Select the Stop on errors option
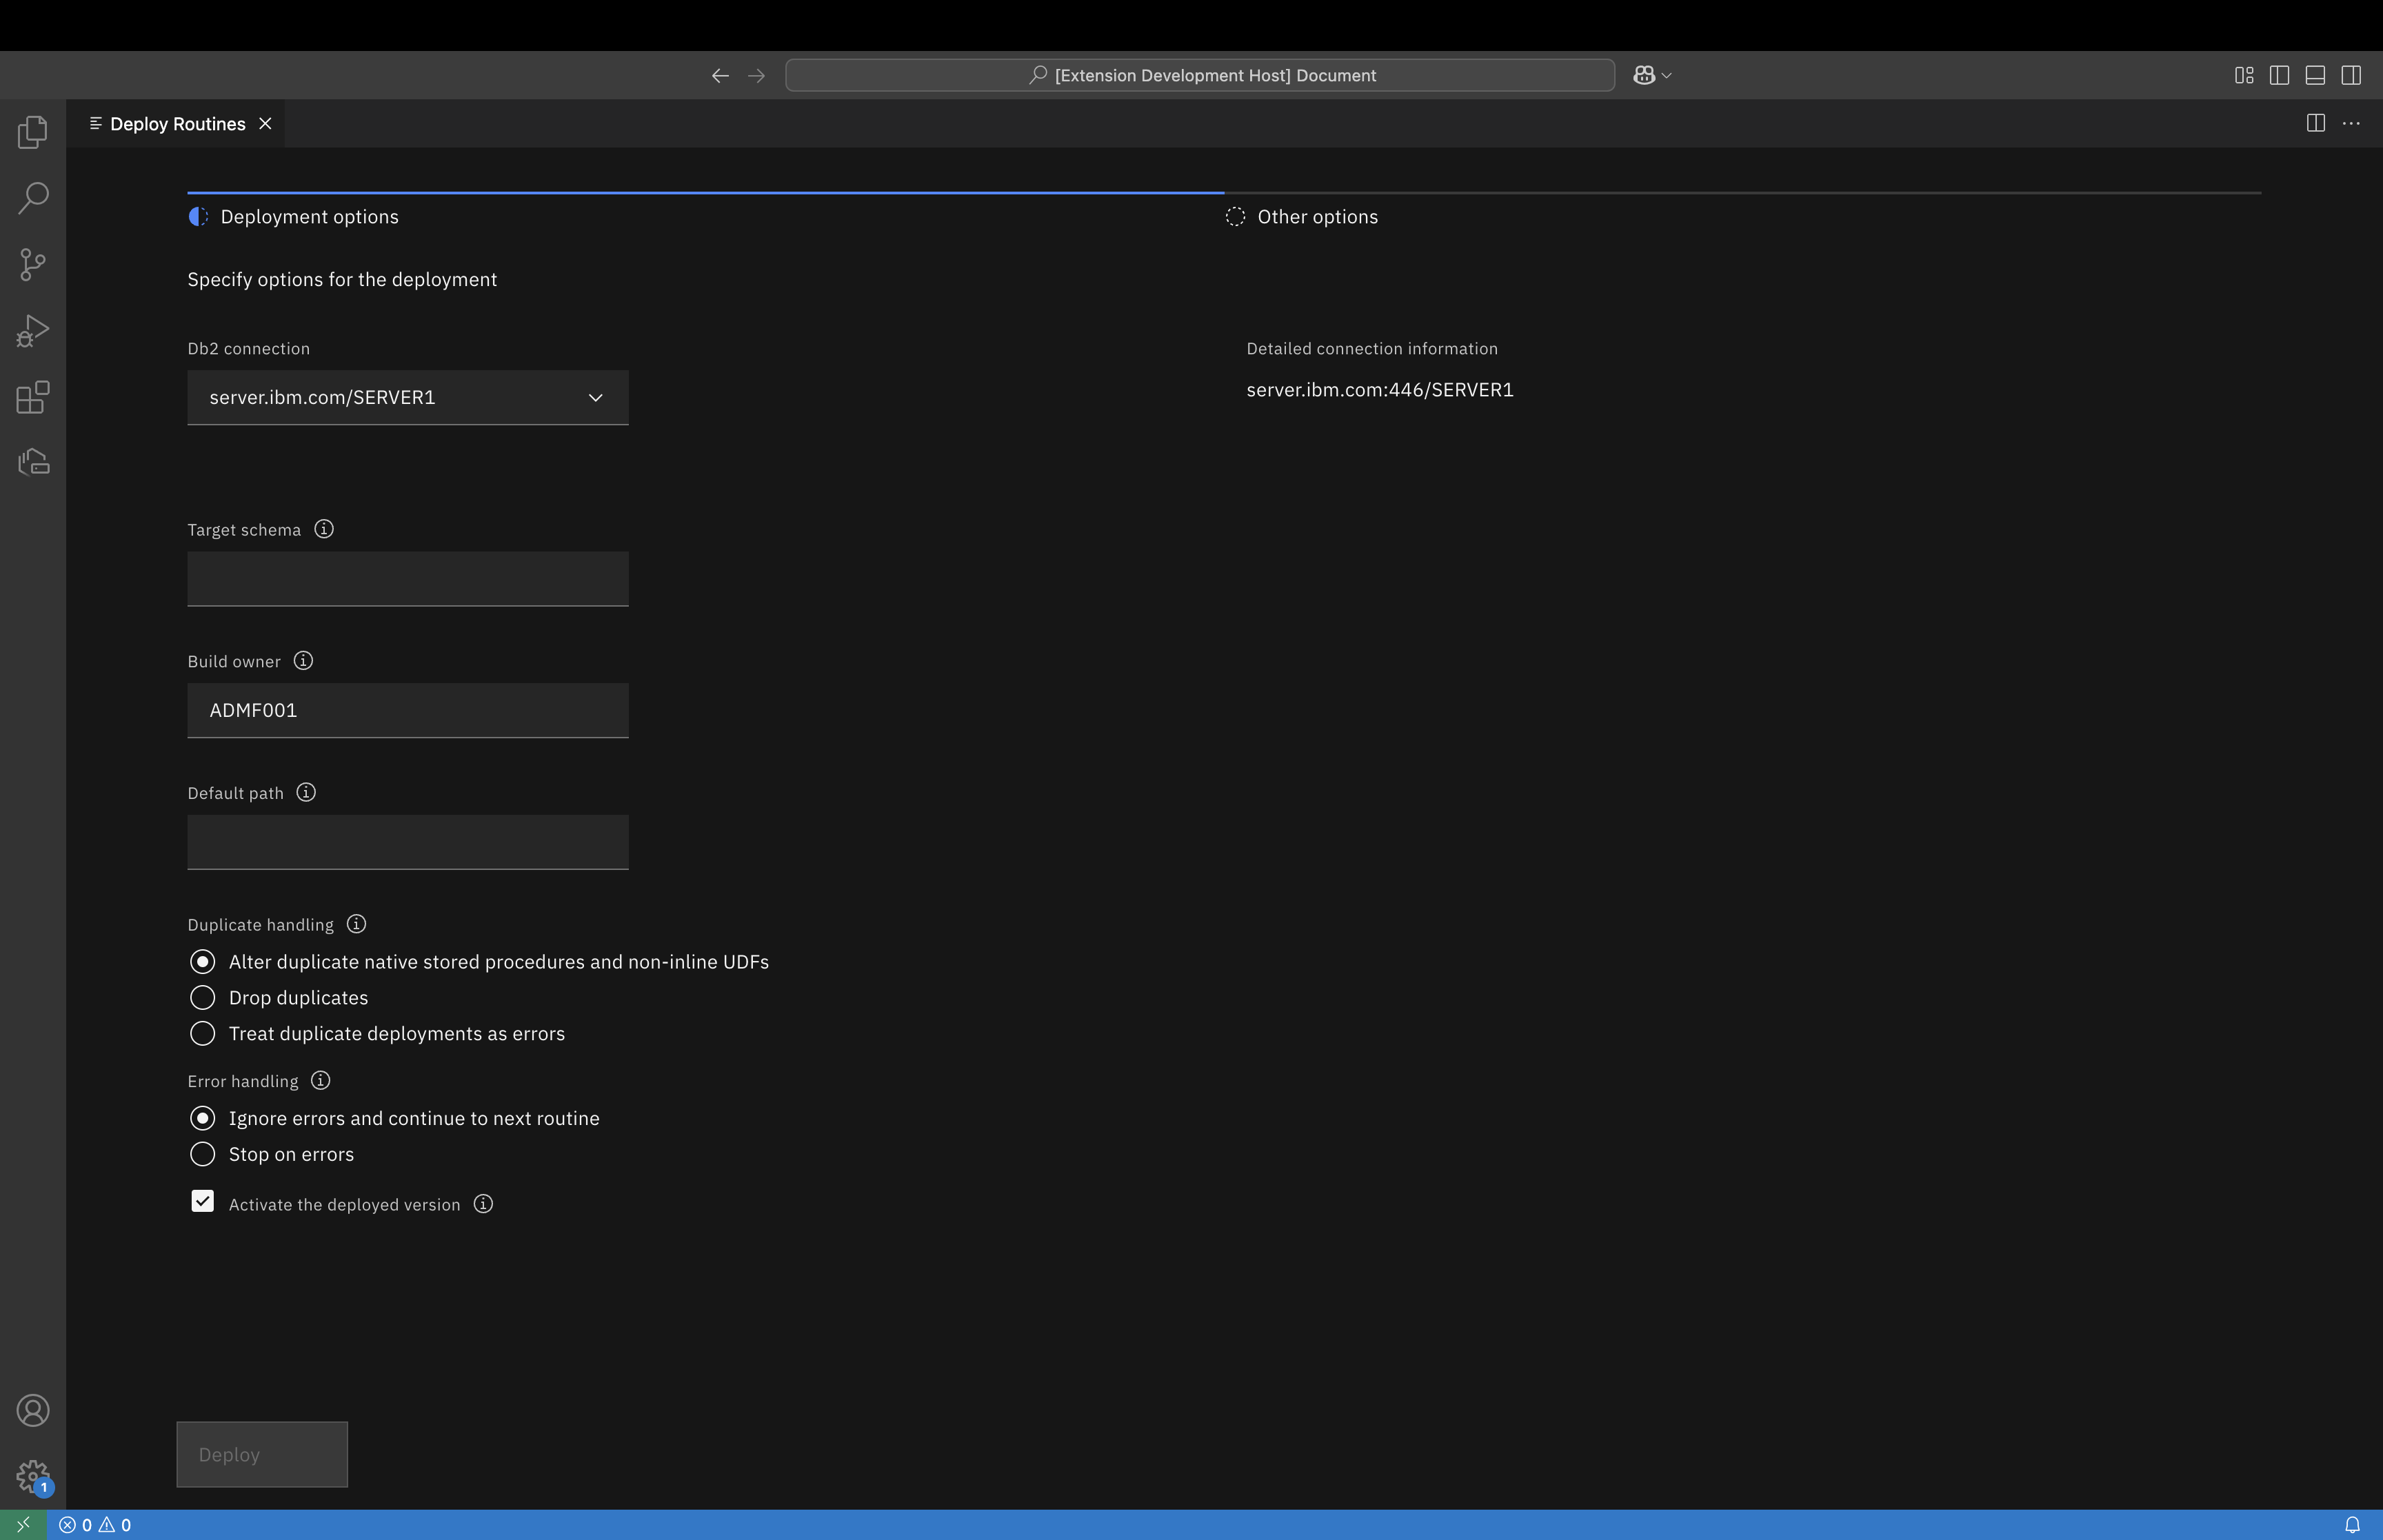Image resolution: width=2383 pixels, height=1540 pixels. pos(203,1154)
